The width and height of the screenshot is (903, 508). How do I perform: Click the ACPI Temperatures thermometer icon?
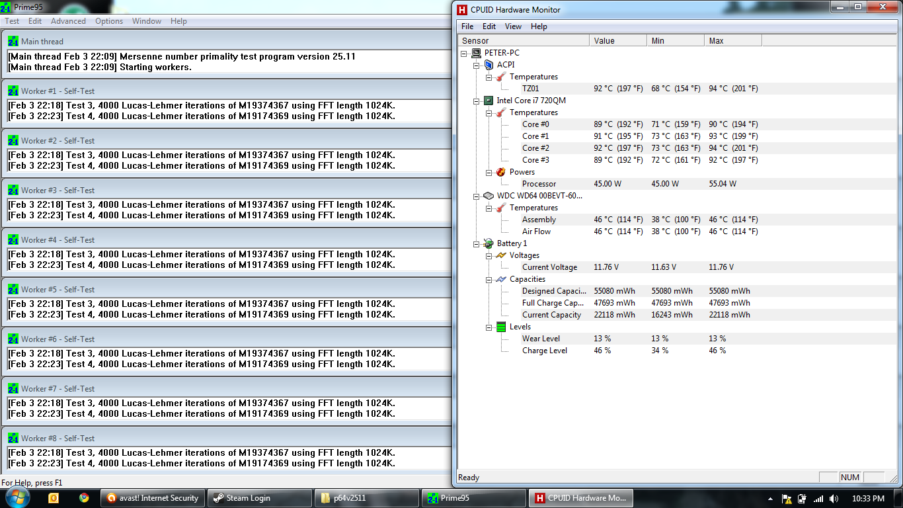(x=501, y=77)
